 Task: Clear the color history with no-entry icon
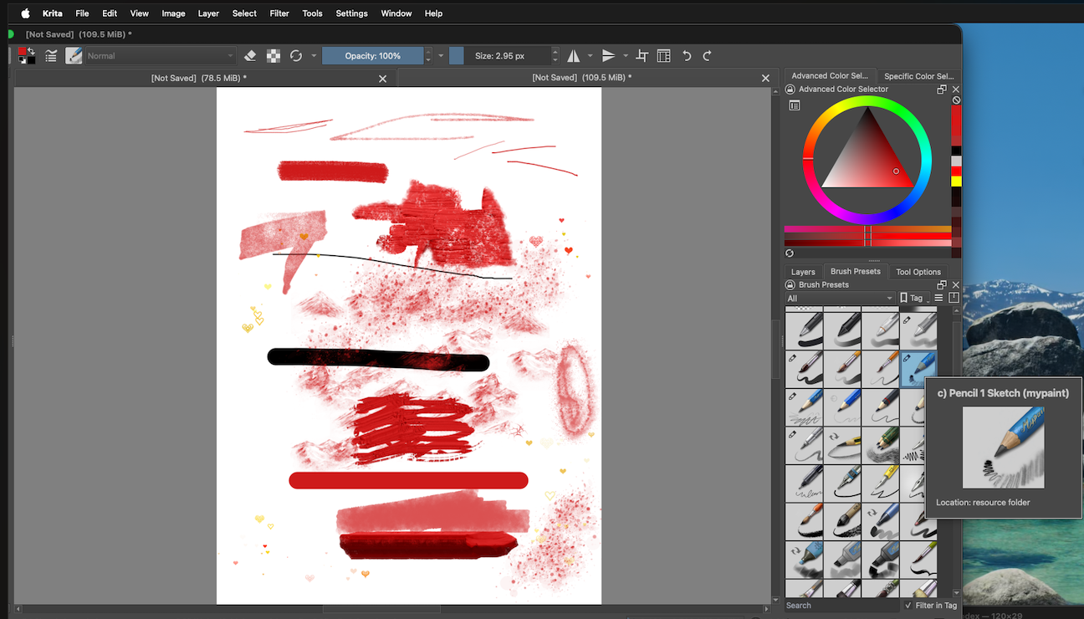click(956, 100)
